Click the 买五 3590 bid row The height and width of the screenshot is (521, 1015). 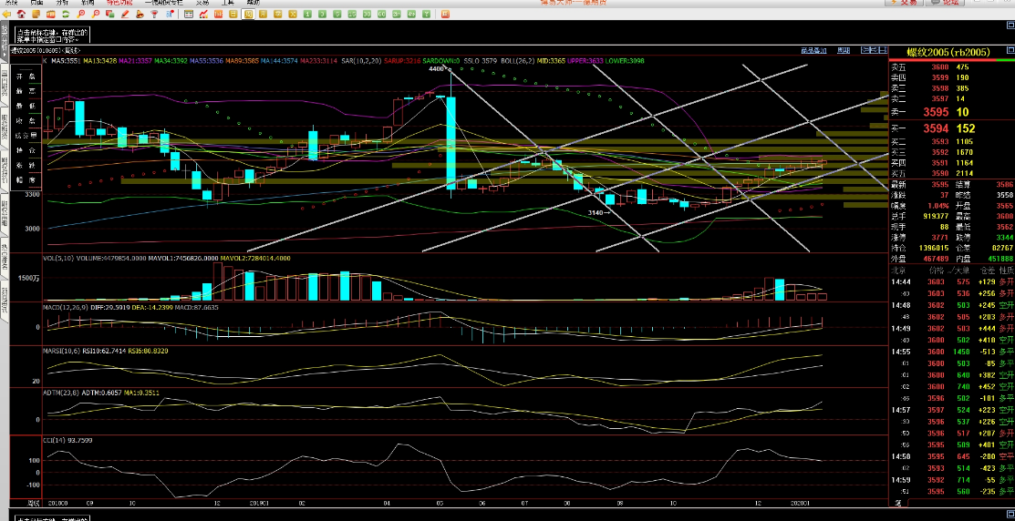[x=951, y=173]
